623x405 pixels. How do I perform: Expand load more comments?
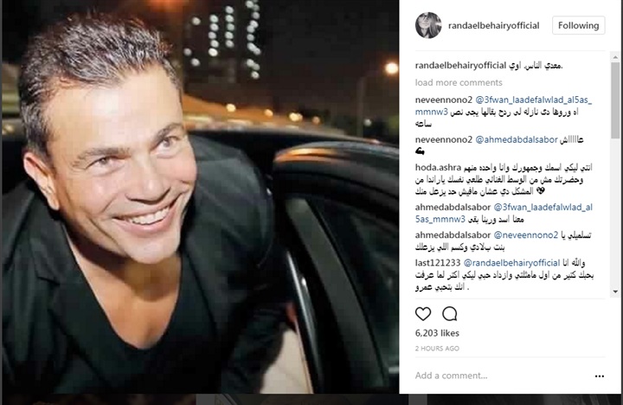(459, 83)
